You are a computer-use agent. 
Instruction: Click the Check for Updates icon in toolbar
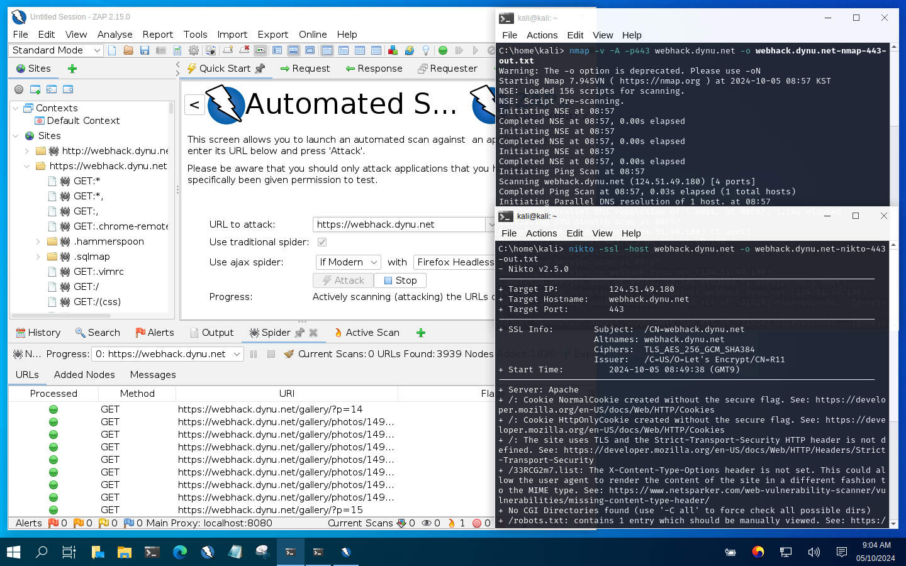coord(410,50)
